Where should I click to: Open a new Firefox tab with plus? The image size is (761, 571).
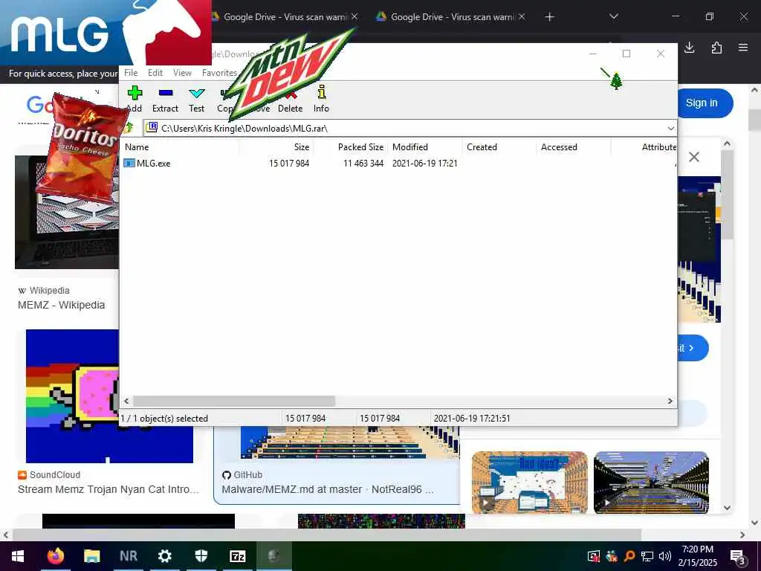coord(549,17)
